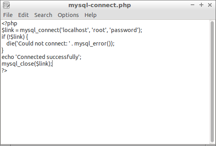The image size is (216, 146).
Task: Open the Options menu
Action: point(68,15)
